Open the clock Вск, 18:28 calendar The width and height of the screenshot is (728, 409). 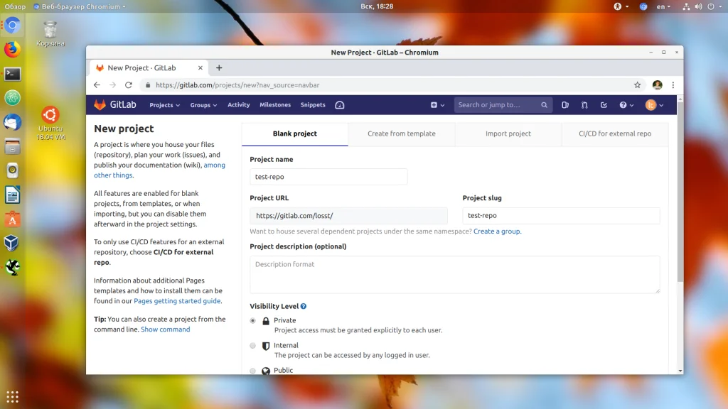(377, 6)
